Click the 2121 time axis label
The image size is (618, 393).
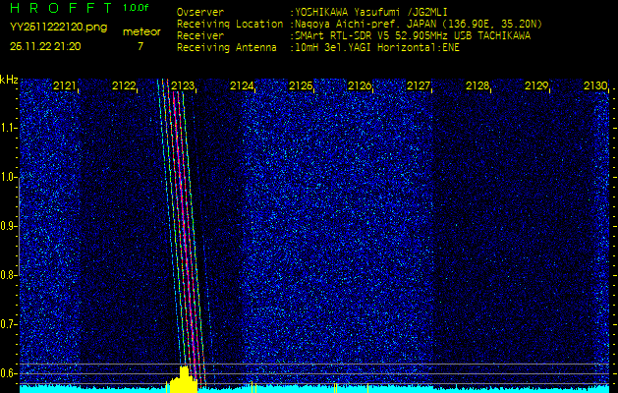(x=64, y=85)
